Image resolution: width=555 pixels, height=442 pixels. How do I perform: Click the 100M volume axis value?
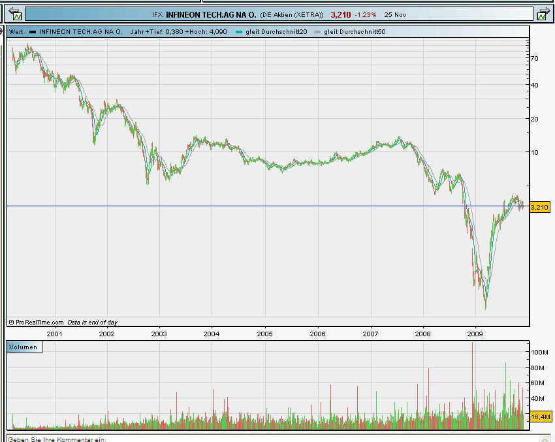(x=539, y=353)
